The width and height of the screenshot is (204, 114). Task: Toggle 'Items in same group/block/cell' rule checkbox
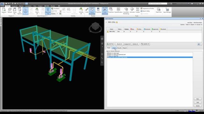(x=108, y=54)
